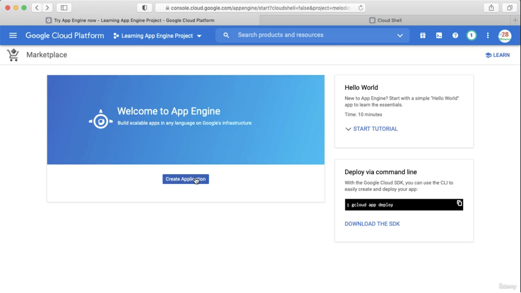This screenshot has width=521, height=293.
Task: Toggle the Safari sidebar button
Action: (64, 8)
